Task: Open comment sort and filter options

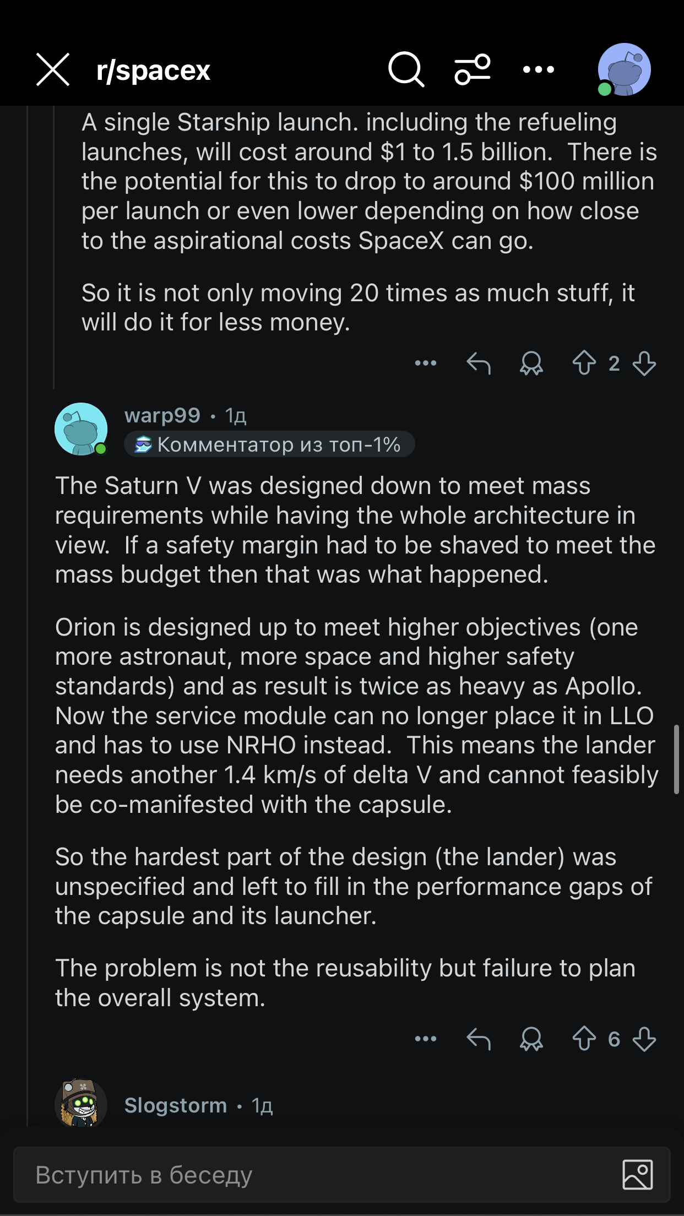Action: click(473, 70)
